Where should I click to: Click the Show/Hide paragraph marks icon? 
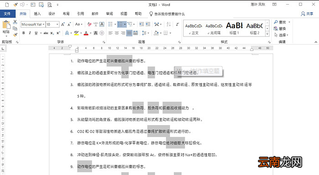click(177, 25)
